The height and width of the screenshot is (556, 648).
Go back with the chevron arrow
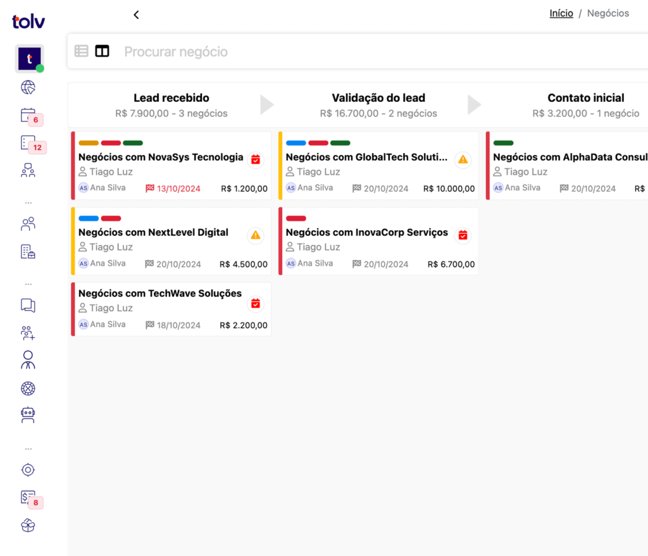(x=137, y=15)
